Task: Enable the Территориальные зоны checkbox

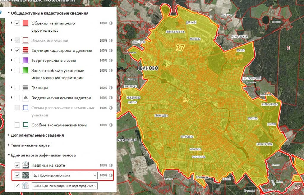Action: tap(17, 61)
